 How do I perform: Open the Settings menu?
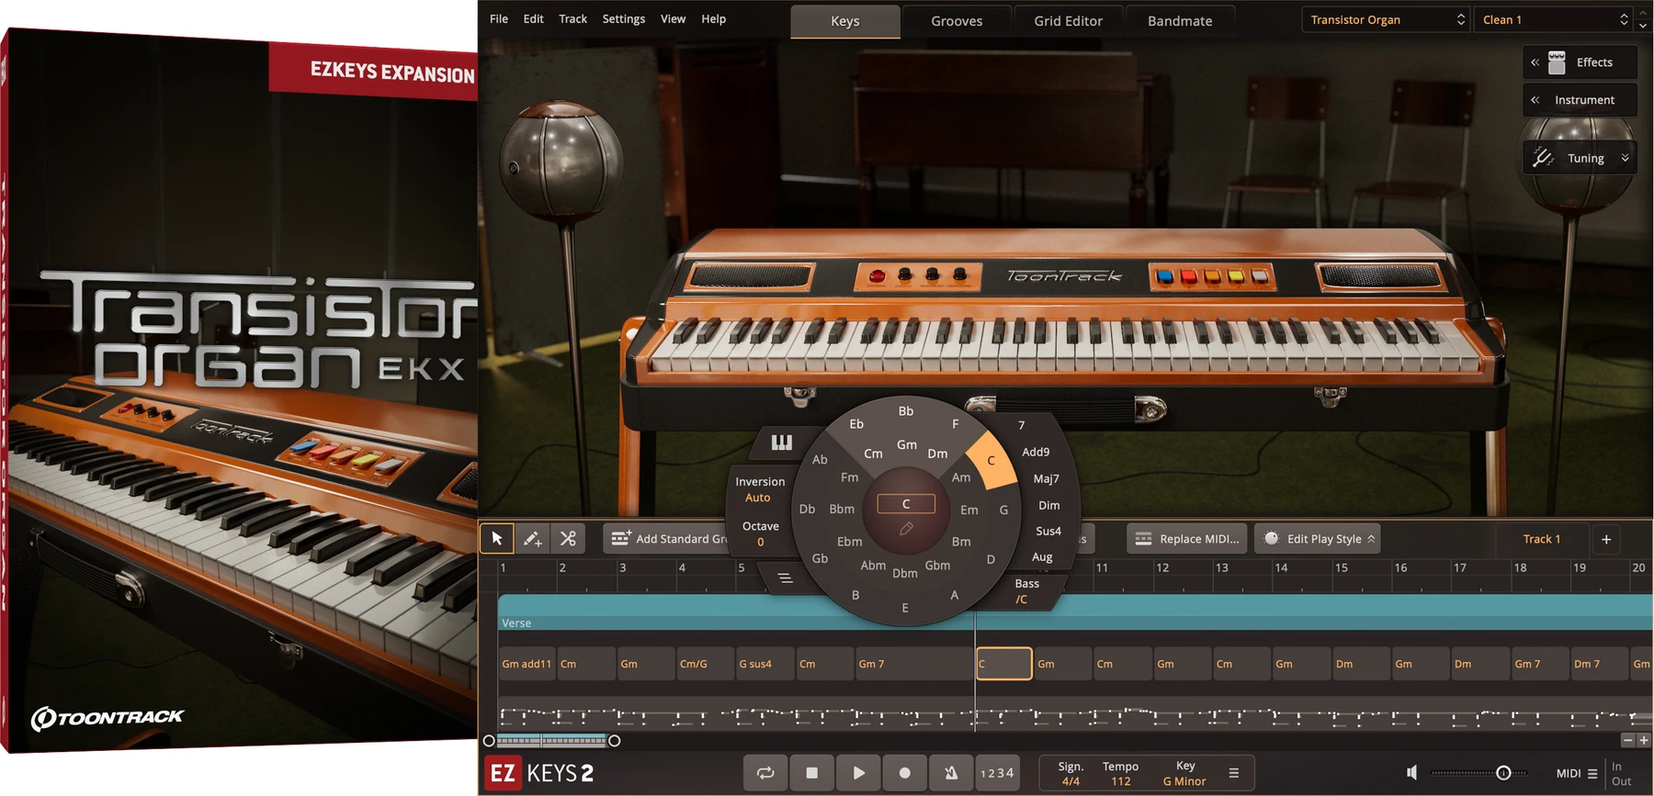(623, 18)
